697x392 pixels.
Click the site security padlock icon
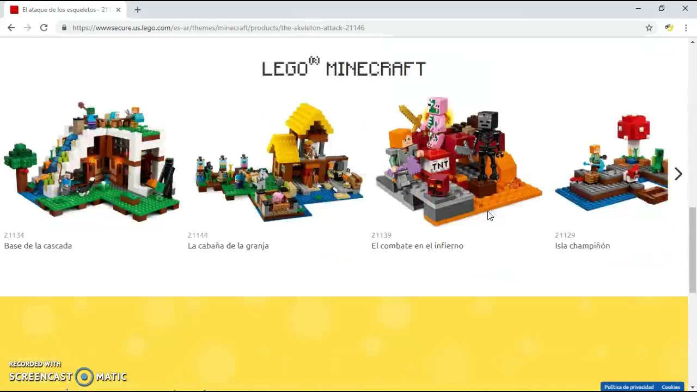click(x=64, y=28)
